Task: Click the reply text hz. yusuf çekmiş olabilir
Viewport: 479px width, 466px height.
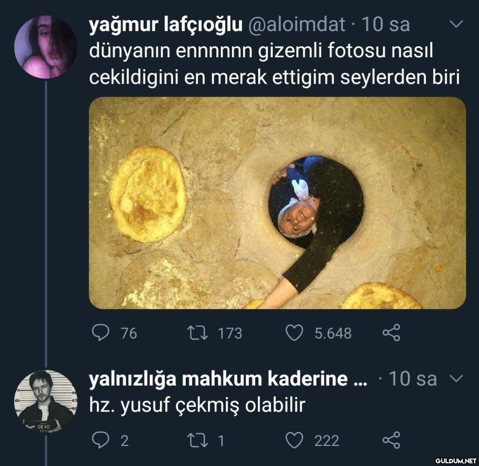Action: pos(197,406)
